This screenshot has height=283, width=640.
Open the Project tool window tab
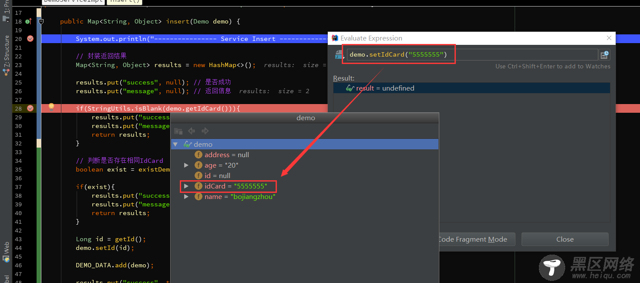[x=6, y=11]
